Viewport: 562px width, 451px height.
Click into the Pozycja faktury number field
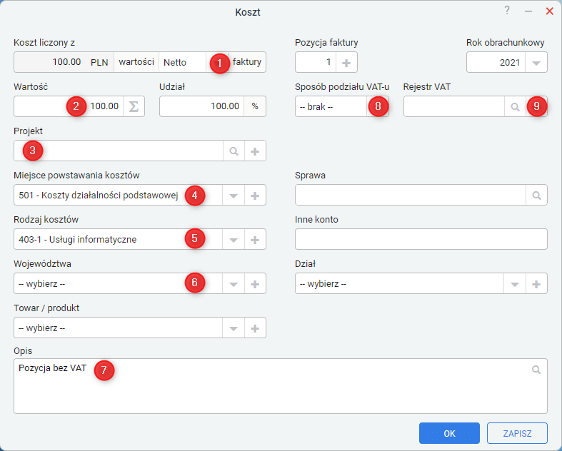click(x=316, y=63)
